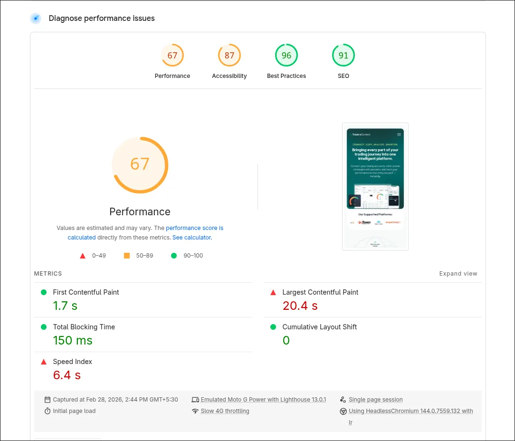Select the Accessibility score gauge showing 87
The image size is (515, 441).
click(x=229, y=55)
